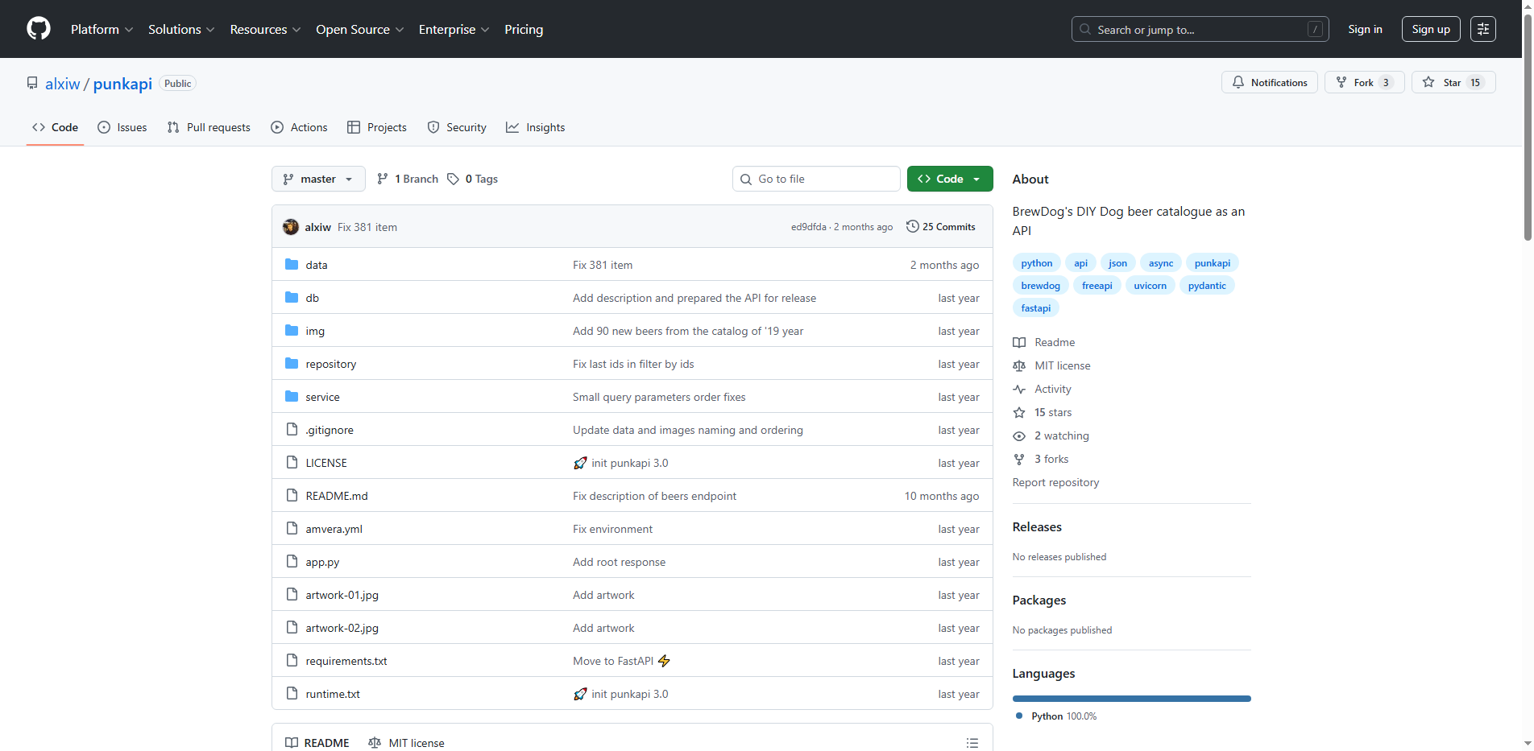This screenshot has height=751, width=1534.
Task: Click the GitHub logo icon
Action: coord(39,29)
